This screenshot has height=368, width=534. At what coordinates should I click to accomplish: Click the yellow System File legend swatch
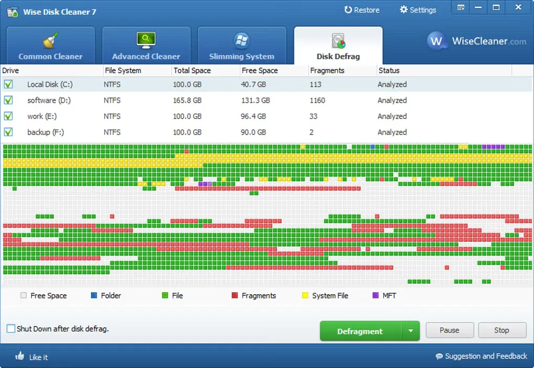pyautogui.click(x=305, y=295)
